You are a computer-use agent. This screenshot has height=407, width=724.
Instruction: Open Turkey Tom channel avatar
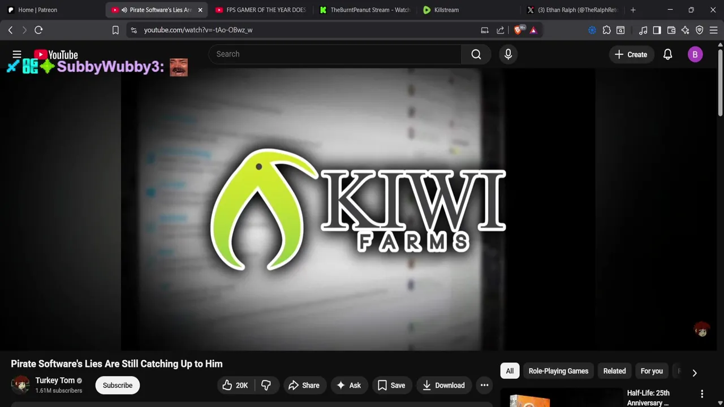(x=20, y=385)
